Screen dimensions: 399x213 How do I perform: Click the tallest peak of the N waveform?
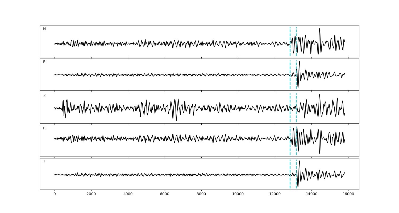click(x=319, y=28)
